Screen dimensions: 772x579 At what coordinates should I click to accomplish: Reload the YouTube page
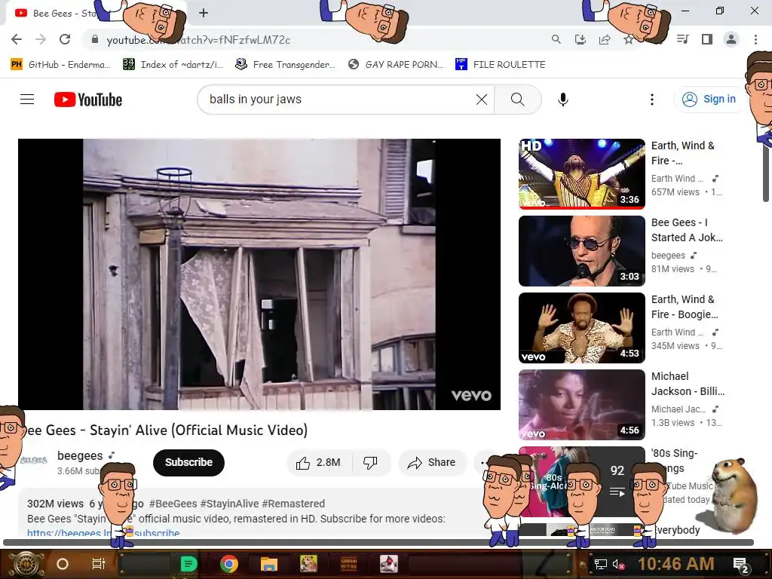point(65,39)
